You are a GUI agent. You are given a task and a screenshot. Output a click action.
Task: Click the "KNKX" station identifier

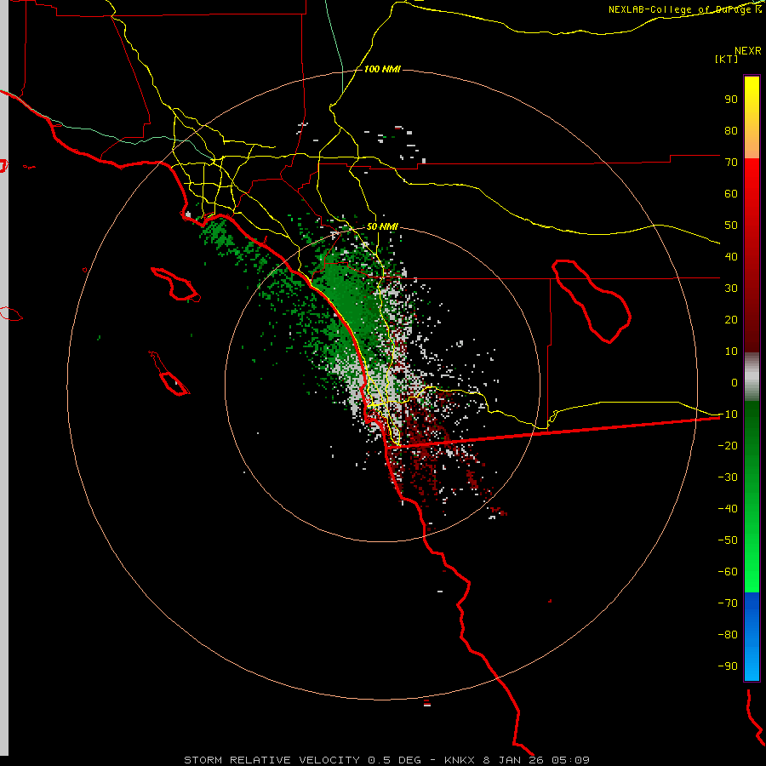460,760
